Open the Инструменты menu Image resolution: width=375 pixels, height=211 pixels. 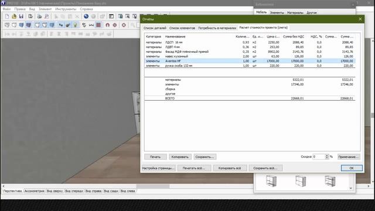click(66, 9)
